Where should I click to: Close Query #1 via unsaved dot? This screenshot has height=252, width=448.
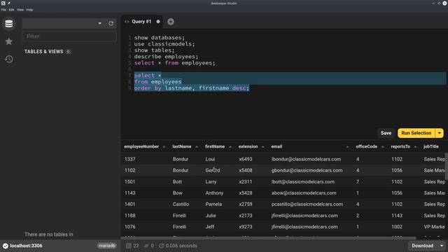click(158, 22)
